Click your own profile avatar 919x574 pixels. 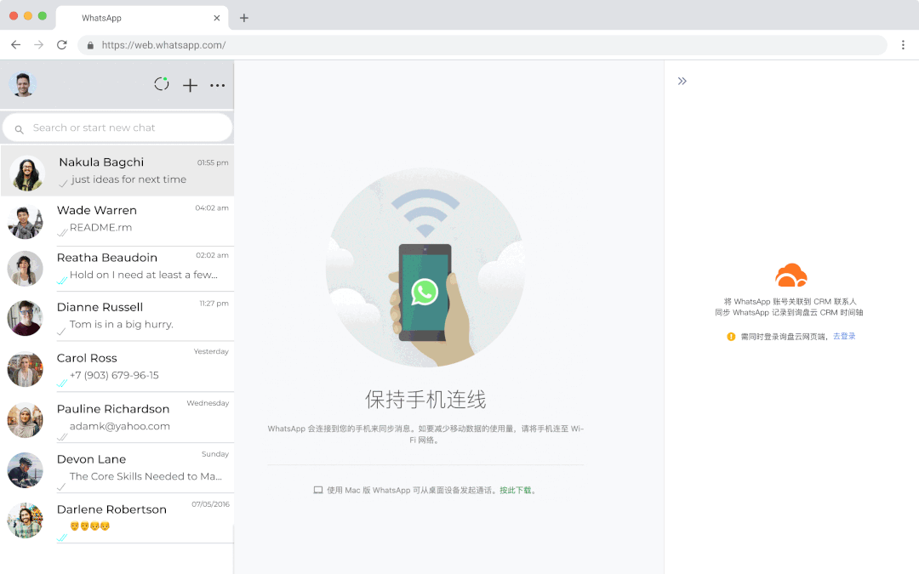click(x=23, y=85)
